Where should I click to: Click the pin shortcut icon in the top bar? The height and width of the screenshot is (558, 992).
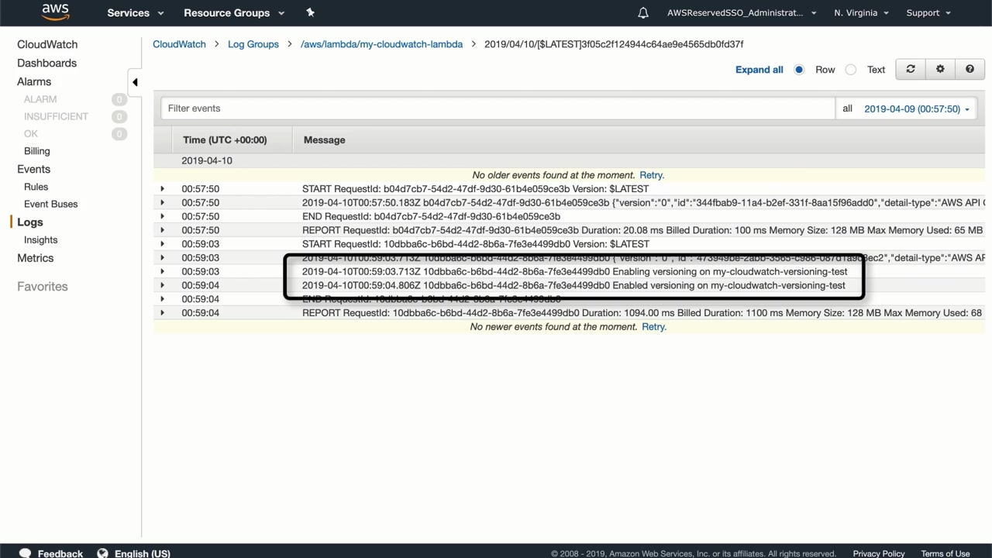[310, 12]
